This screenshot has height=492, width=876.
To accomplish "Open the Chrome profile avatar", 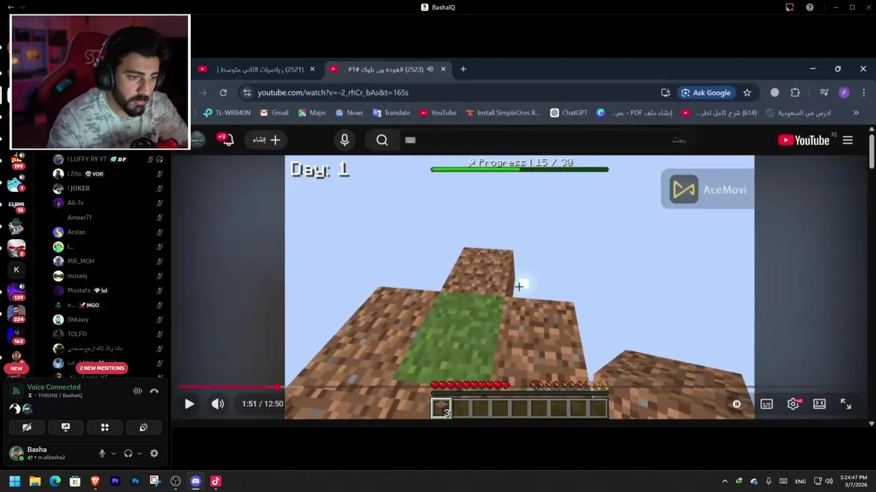I will coord(844,92).
